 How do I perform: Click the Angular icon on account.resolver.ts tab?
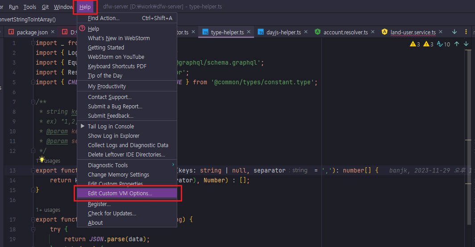tap(317, 32)
